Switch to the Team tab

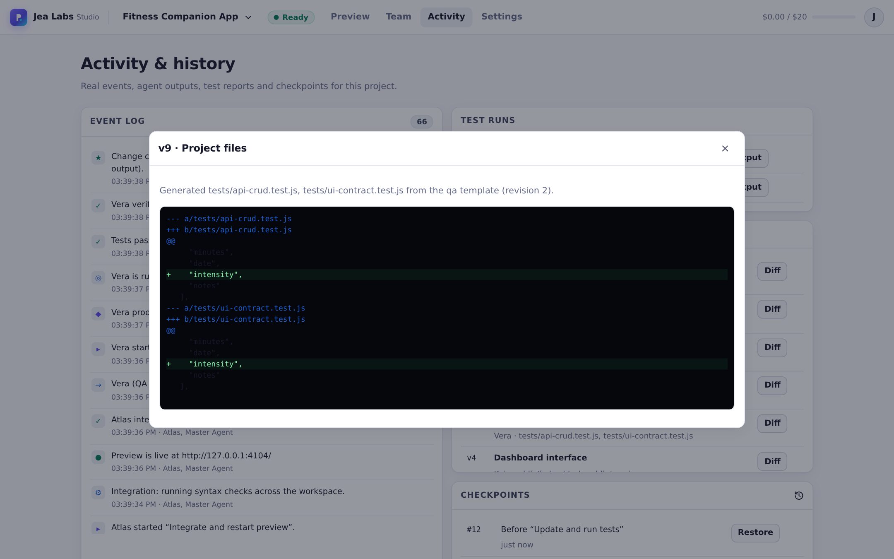click(x=399, y=17)
